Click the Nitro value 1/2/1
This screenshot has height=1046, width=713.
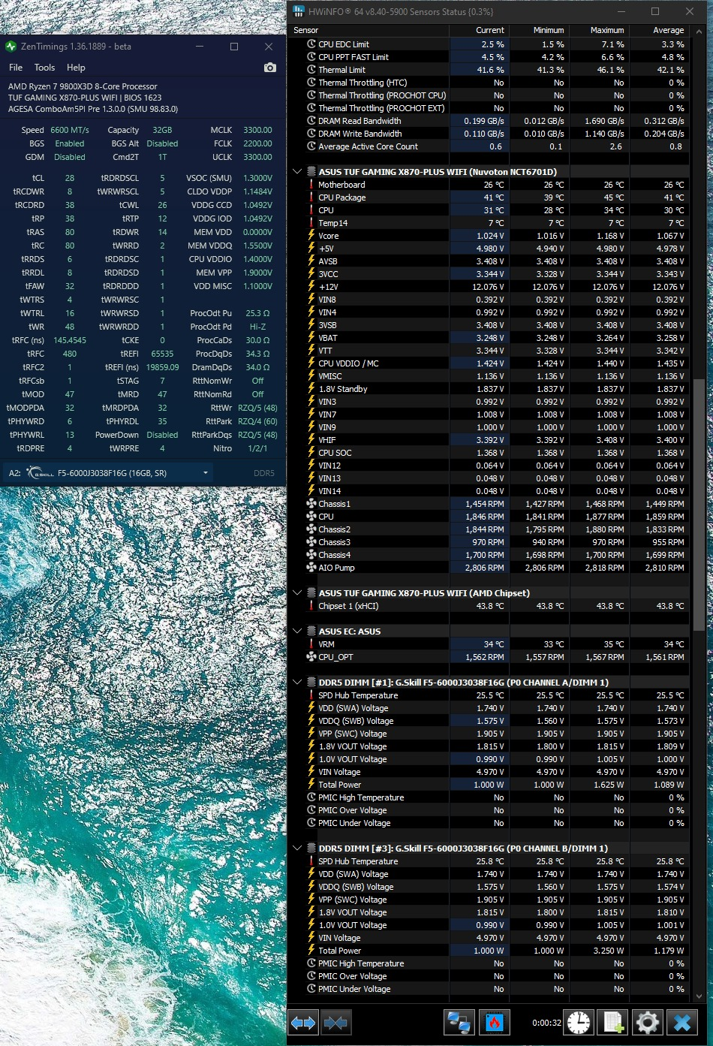pos(257,448)
